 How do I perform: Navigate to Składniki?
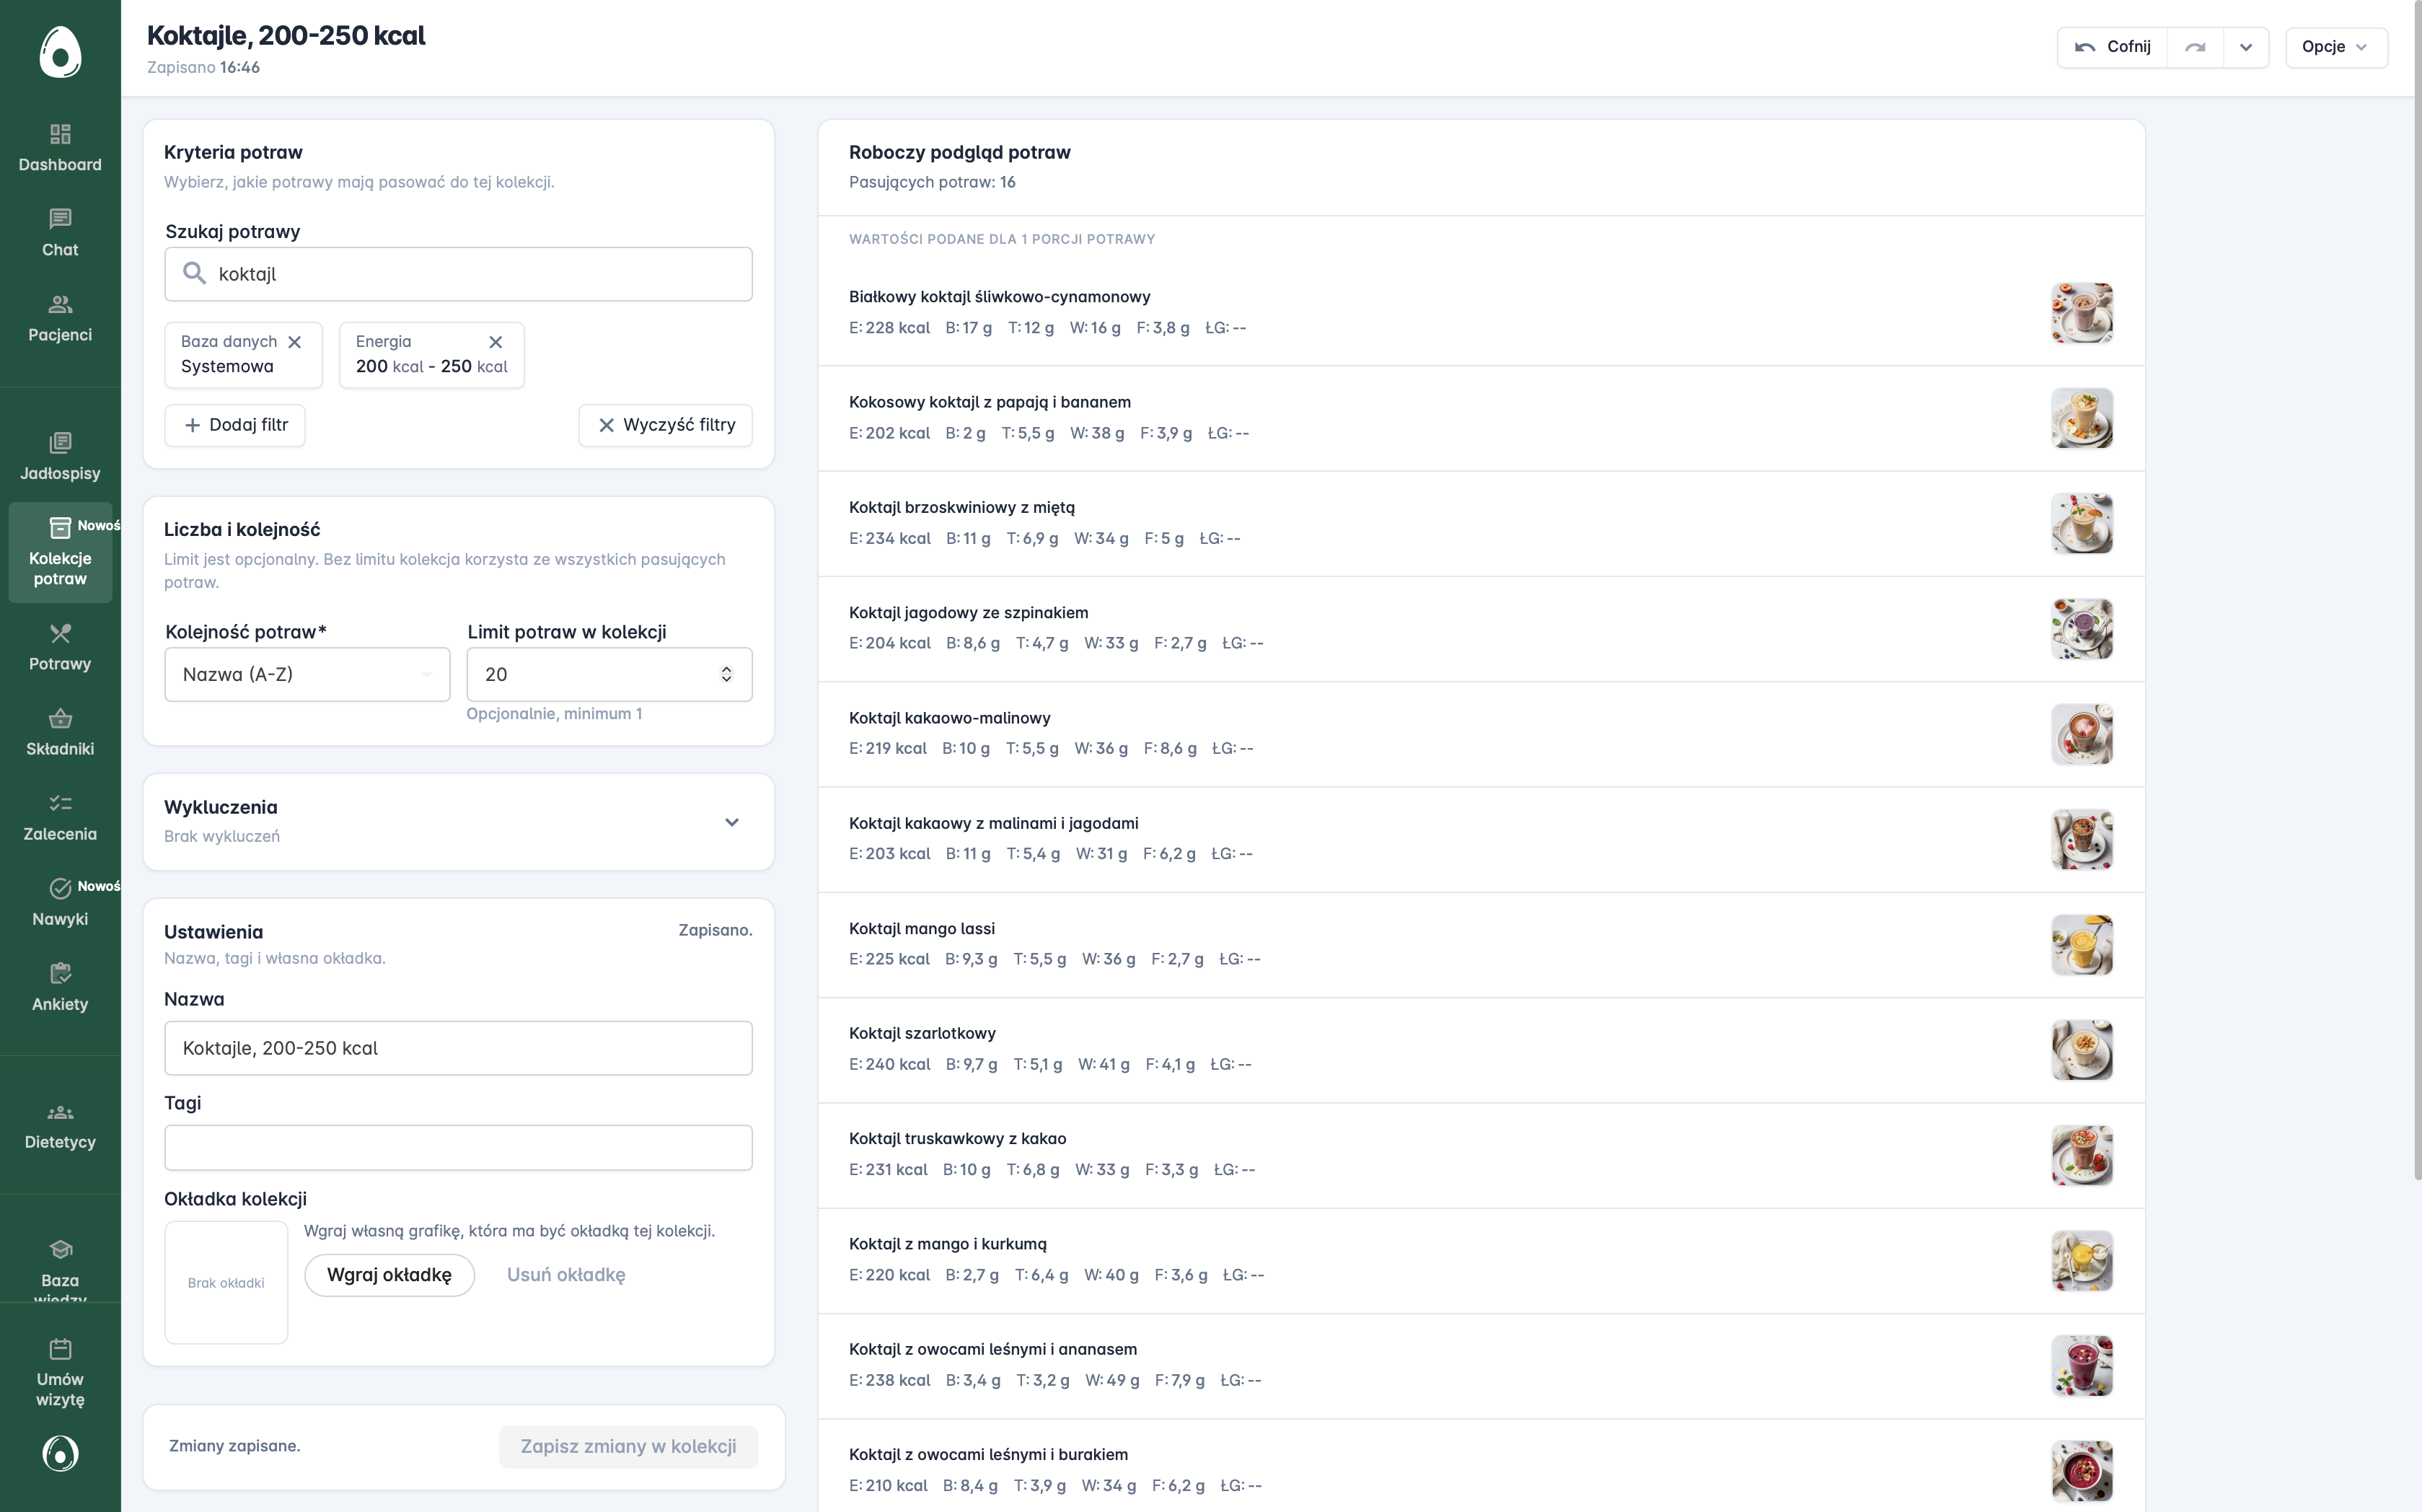coord(60,732)
